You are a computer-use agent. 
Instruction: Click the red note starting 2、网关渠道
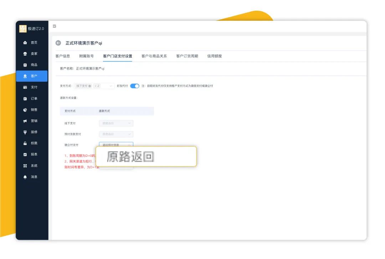click(79, 161)
